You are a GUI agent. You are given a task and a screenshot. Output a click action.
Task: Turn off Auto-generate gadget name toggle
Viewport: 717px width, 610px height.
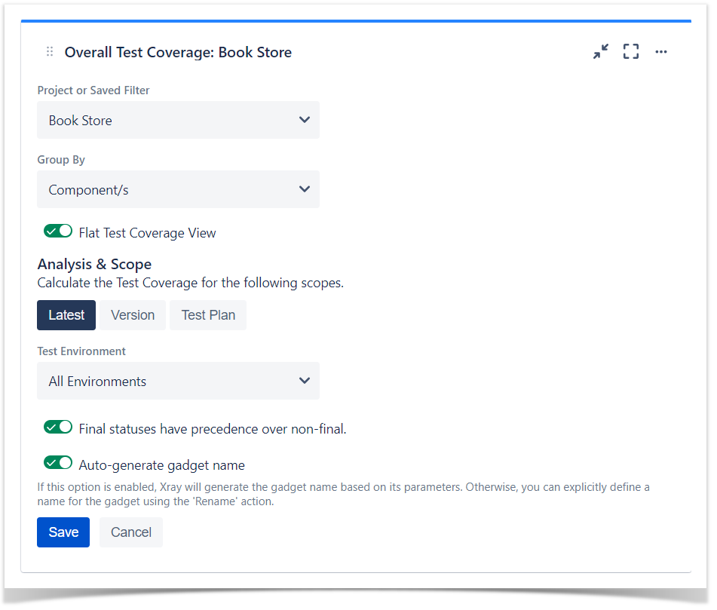(58, 463)
